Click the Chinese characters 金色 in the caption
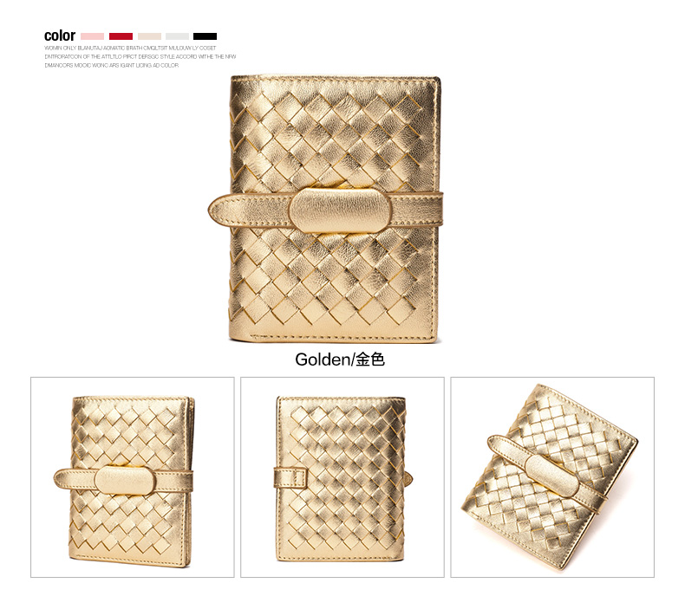The image size is (685, 596). [369, 360]
